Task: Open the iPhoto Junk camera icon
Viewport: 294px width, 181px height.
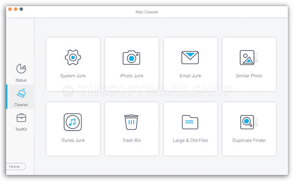Action: pyautogui.click(x=131, y=58)
